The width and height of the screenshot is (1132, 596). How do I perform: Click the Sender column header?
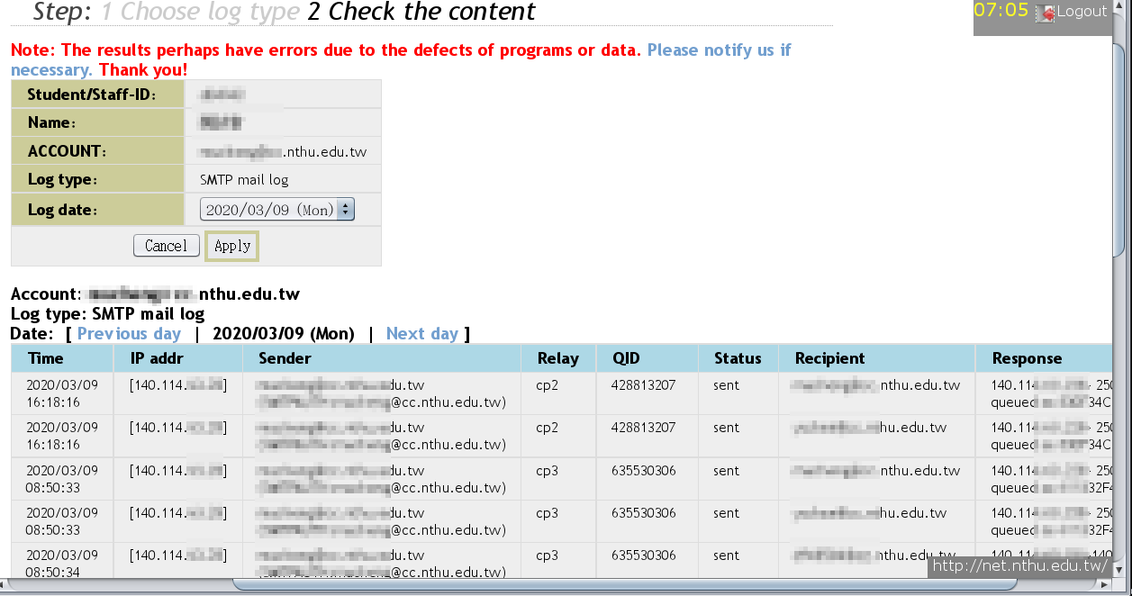coord(285,358)
